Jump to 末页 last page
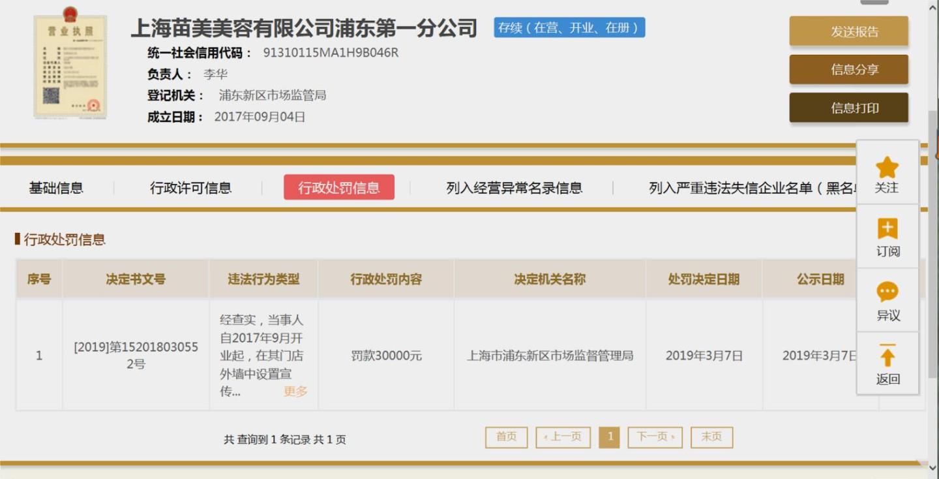Viewport: 939px width, 479px height. (712, 437)
